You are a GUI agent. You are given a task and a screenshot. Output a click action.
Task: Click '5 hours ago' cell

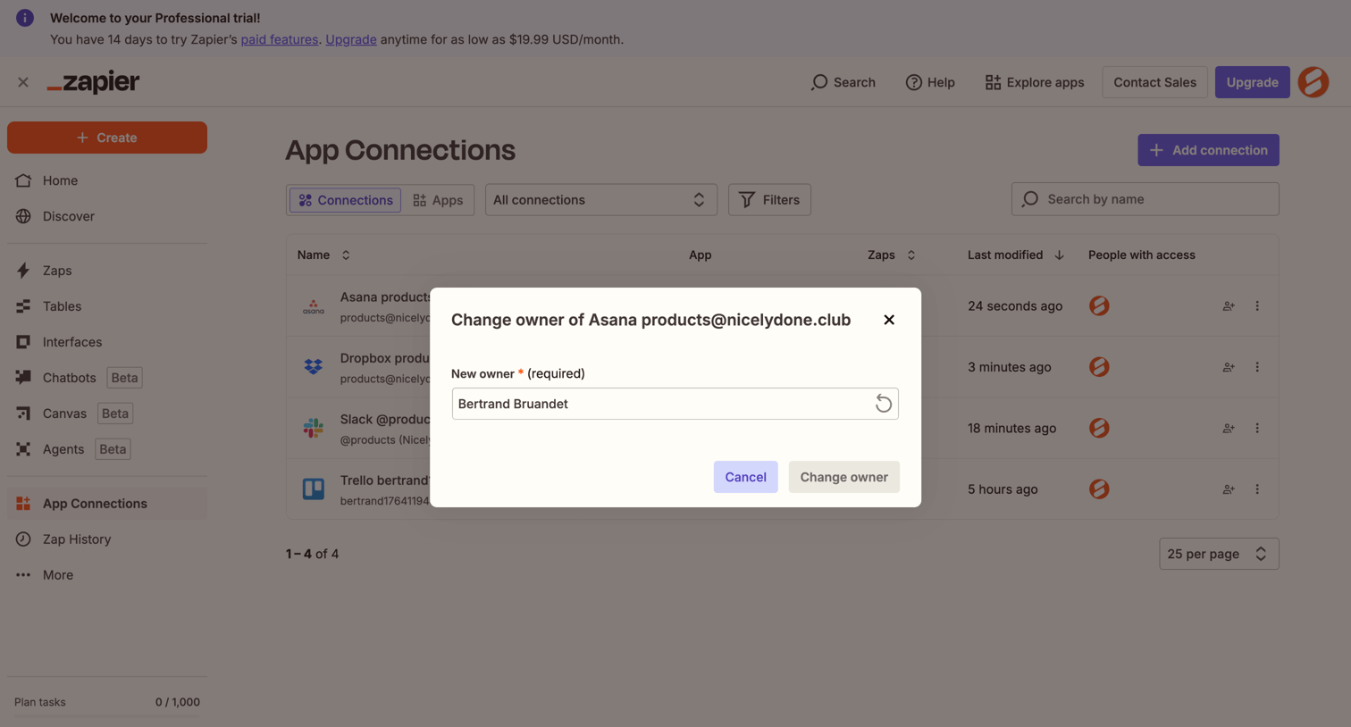(1003, 489)
